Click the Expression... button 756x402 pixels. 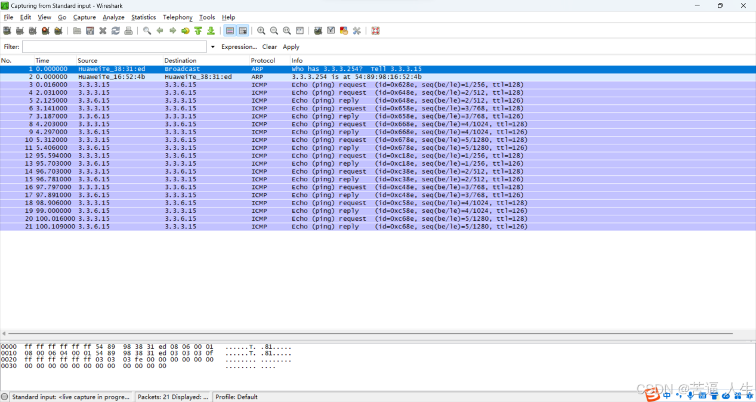coord(239,47)
